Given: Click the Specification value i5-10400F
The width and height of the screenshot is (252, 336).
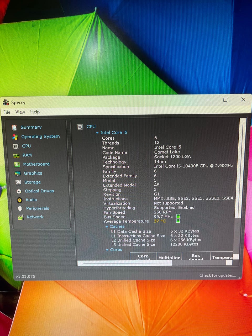Looking at the screenshot, I should [193, 166].
